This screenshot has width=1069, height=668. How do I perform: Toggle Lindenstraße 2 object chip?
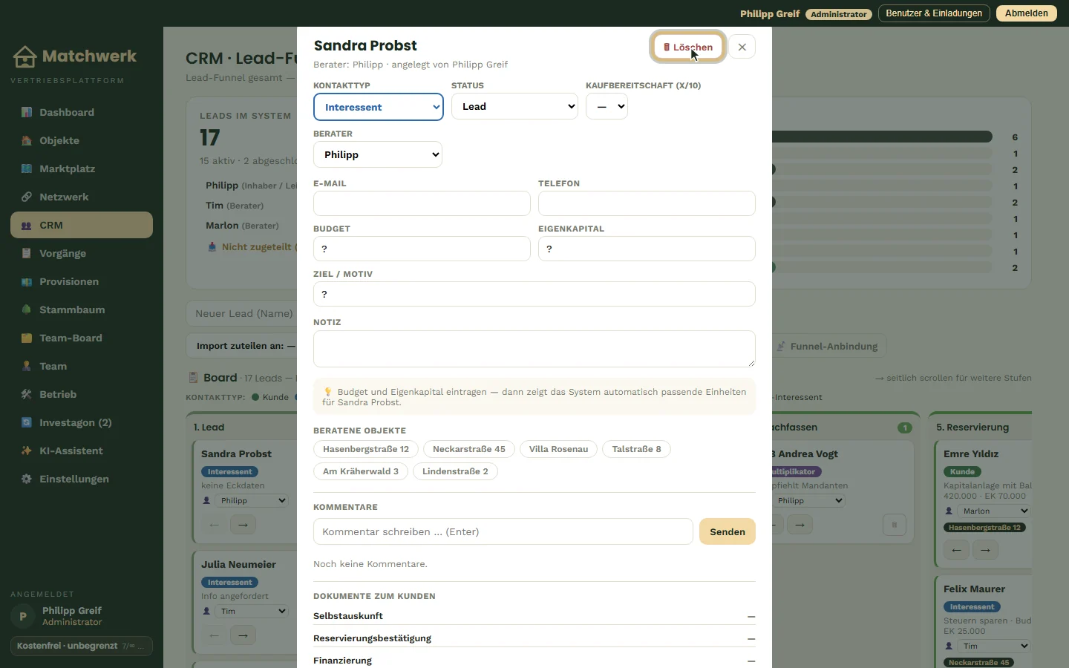tap(455, 471)
